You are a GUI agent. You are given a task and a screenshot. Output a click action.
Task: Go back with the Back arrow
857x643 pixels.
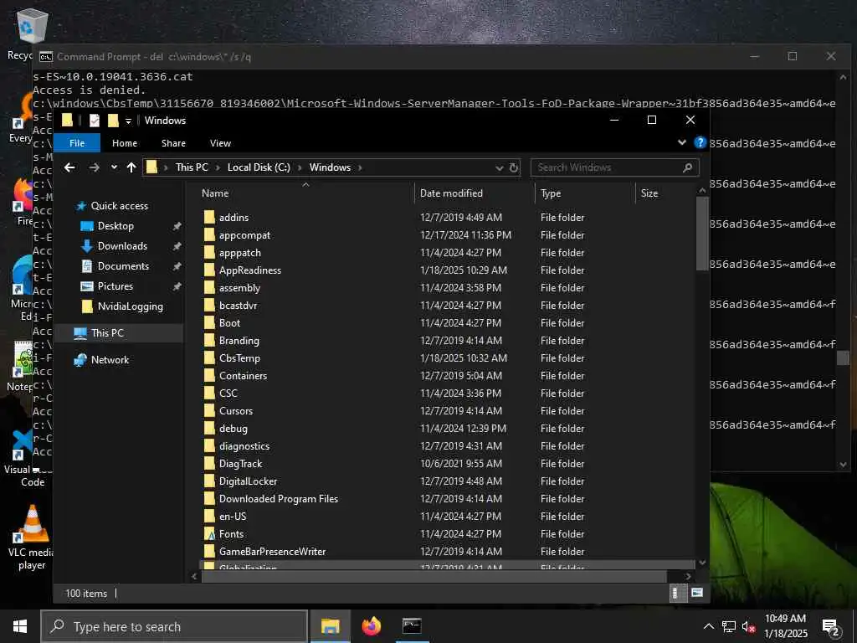[x=69, y=167]
